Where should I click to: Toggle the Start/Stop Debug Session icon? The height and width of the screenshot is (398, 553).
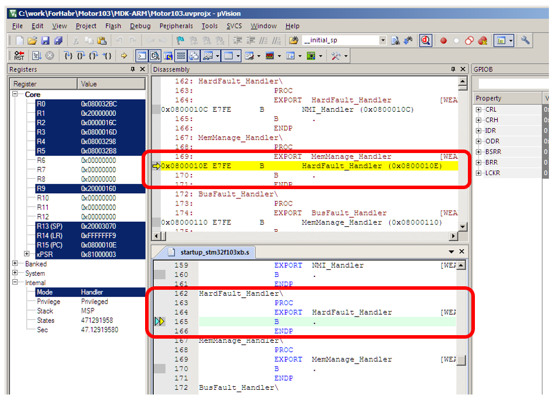426,41
